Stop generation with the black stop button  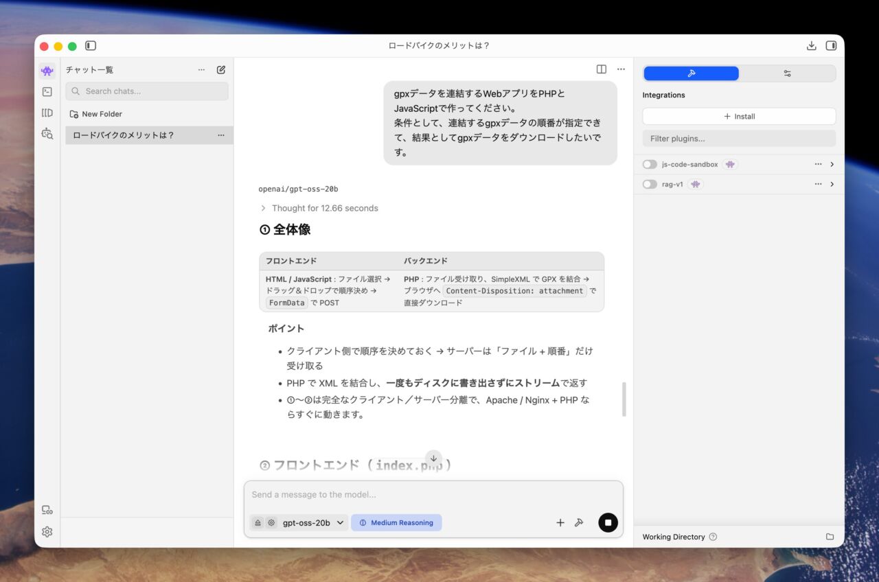pyautogui.click(x=608, y=522)
